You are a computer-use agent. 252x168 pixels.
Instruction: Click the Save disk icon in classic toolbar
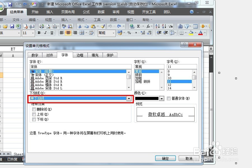(12, 26)
